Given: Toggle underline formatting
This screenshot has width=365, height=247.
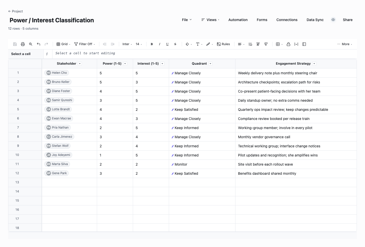Looking at the screenshot, I should pyautogui.click(x=168, y=44).
